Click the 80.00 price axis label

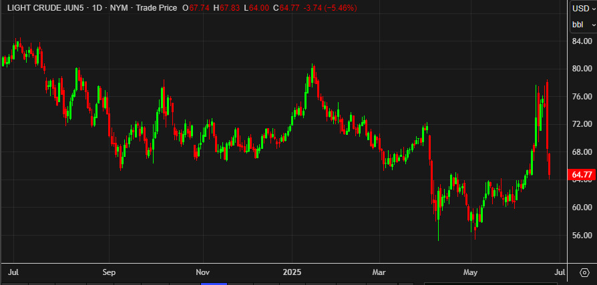click(x=582, y=69)
